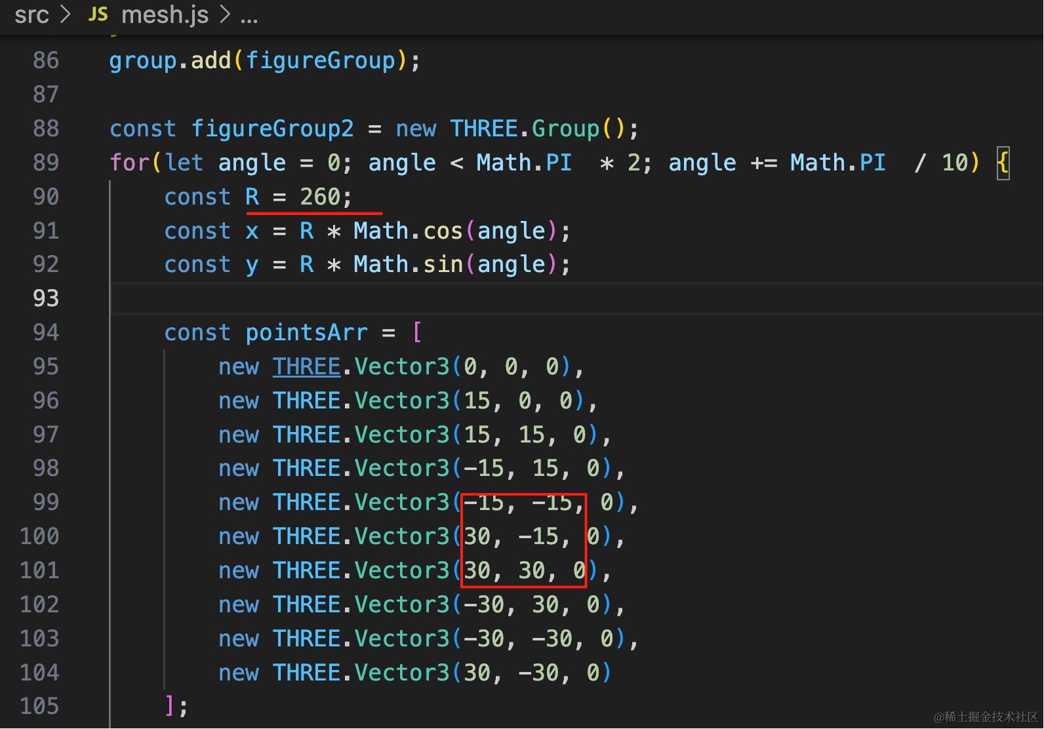Click the pointsArr variable on line 94

tap(306, 333)
